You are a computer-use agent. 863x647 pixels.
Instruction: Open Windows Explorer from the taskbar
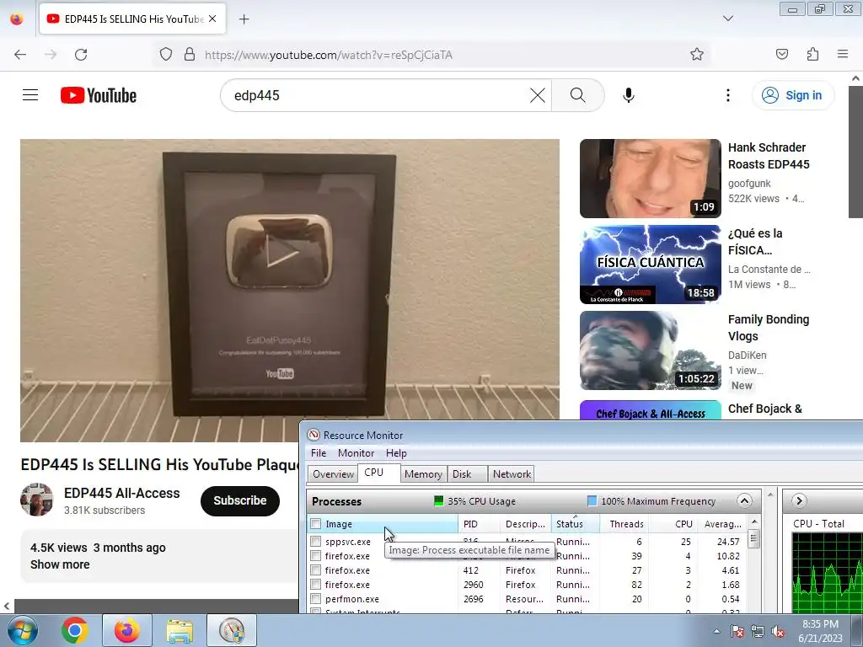tap(180, 630)
